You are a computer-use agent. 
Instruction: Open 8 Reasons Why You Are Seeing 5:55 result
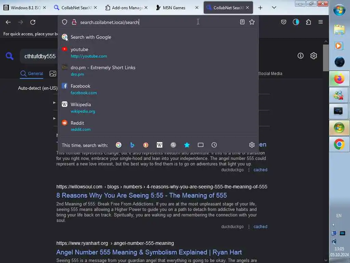142,196
